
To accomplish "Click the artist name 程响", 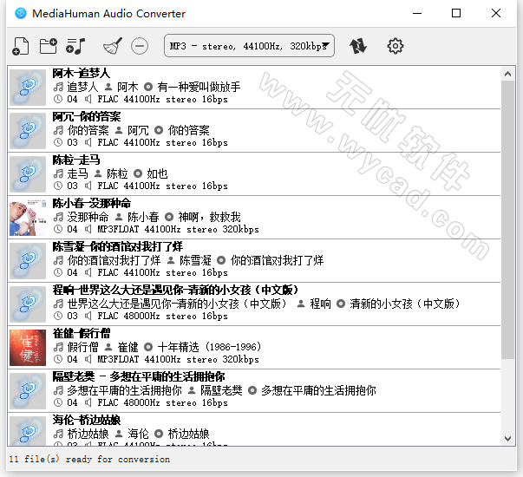I will (320, 304).
